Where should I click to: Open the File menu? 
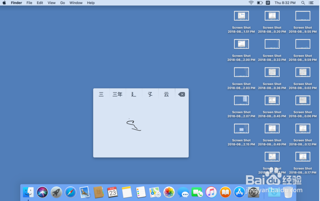coord(29,3)
